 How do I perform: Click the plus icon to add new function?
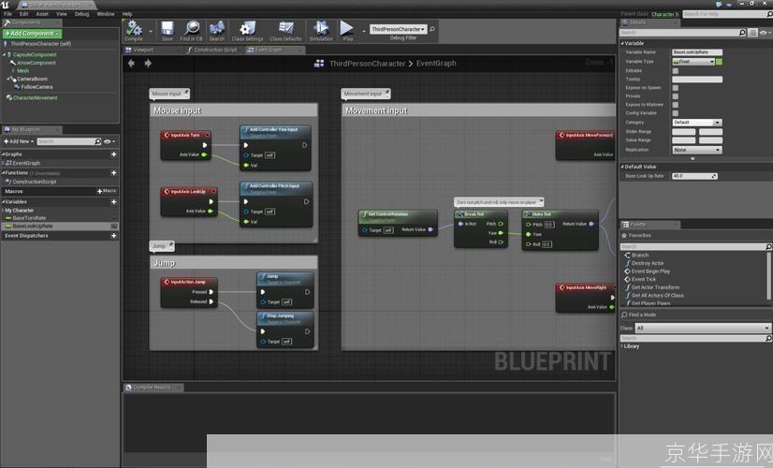coord(114,173)
